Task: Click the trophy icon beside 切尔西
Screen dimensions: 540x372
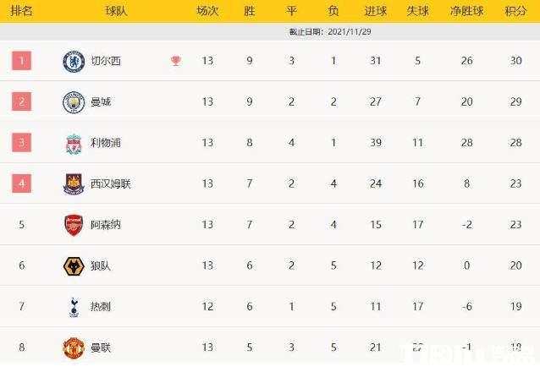Action: [x=175, y=61]
